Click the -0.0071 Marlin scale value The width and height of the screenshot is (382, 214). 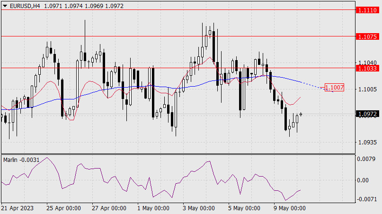coord(367,199)
